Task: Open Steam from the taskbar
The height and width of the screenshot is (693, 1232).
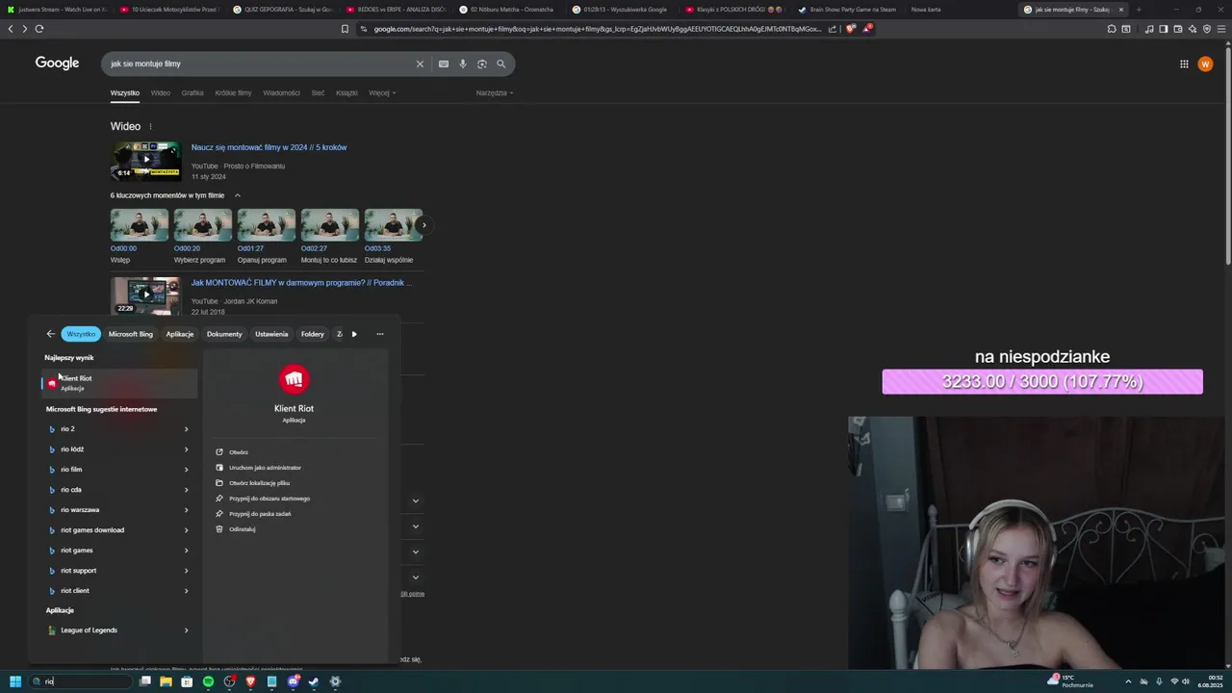Action: [x=314, y=681]
